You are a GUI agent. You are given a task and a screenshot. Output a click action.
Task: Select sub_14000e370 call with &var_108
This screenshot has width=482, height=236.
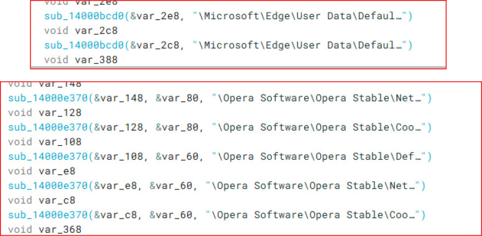(220, 157)
